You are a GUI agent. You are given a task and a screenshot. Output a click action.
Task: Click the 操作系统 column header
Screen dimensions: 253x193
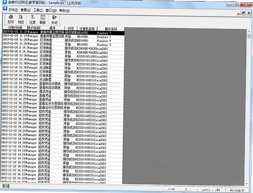pyautogui.click(x=111, y=28)
